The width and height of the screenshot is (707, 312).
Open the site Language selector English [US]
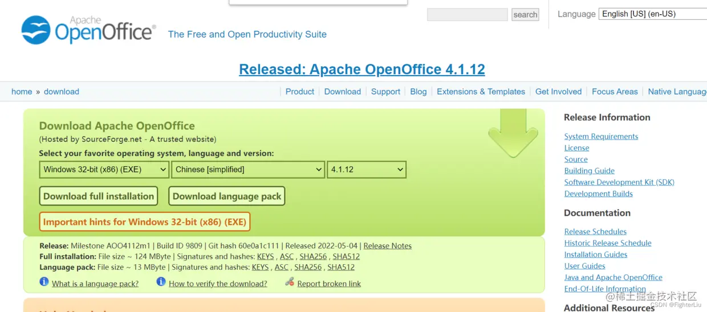[x=653, y=14]
